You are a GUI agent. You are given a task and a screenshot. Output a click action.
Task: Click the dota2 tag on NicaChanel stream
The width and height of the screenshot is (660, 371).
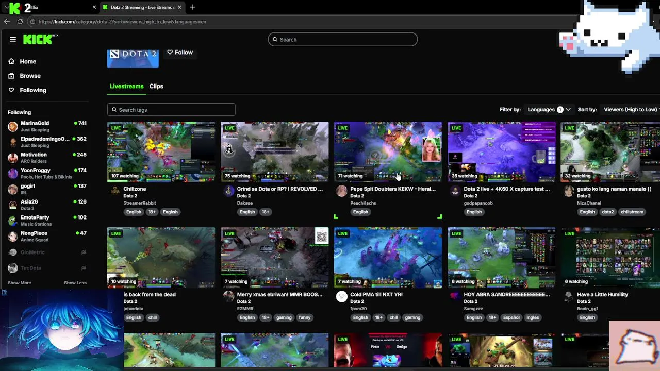(608, 212)
